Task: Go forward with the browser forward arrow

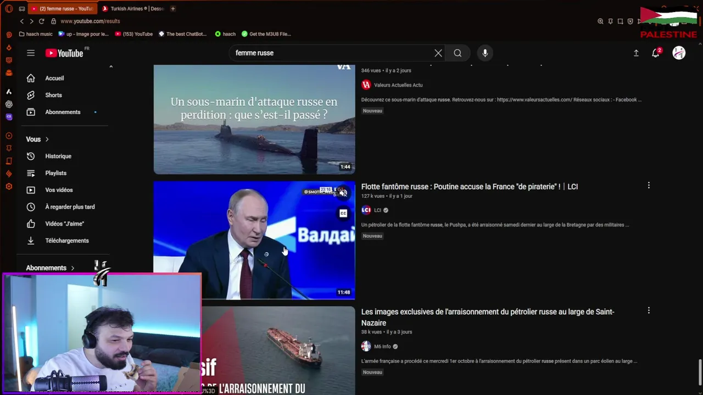Action: coord(31,21)
